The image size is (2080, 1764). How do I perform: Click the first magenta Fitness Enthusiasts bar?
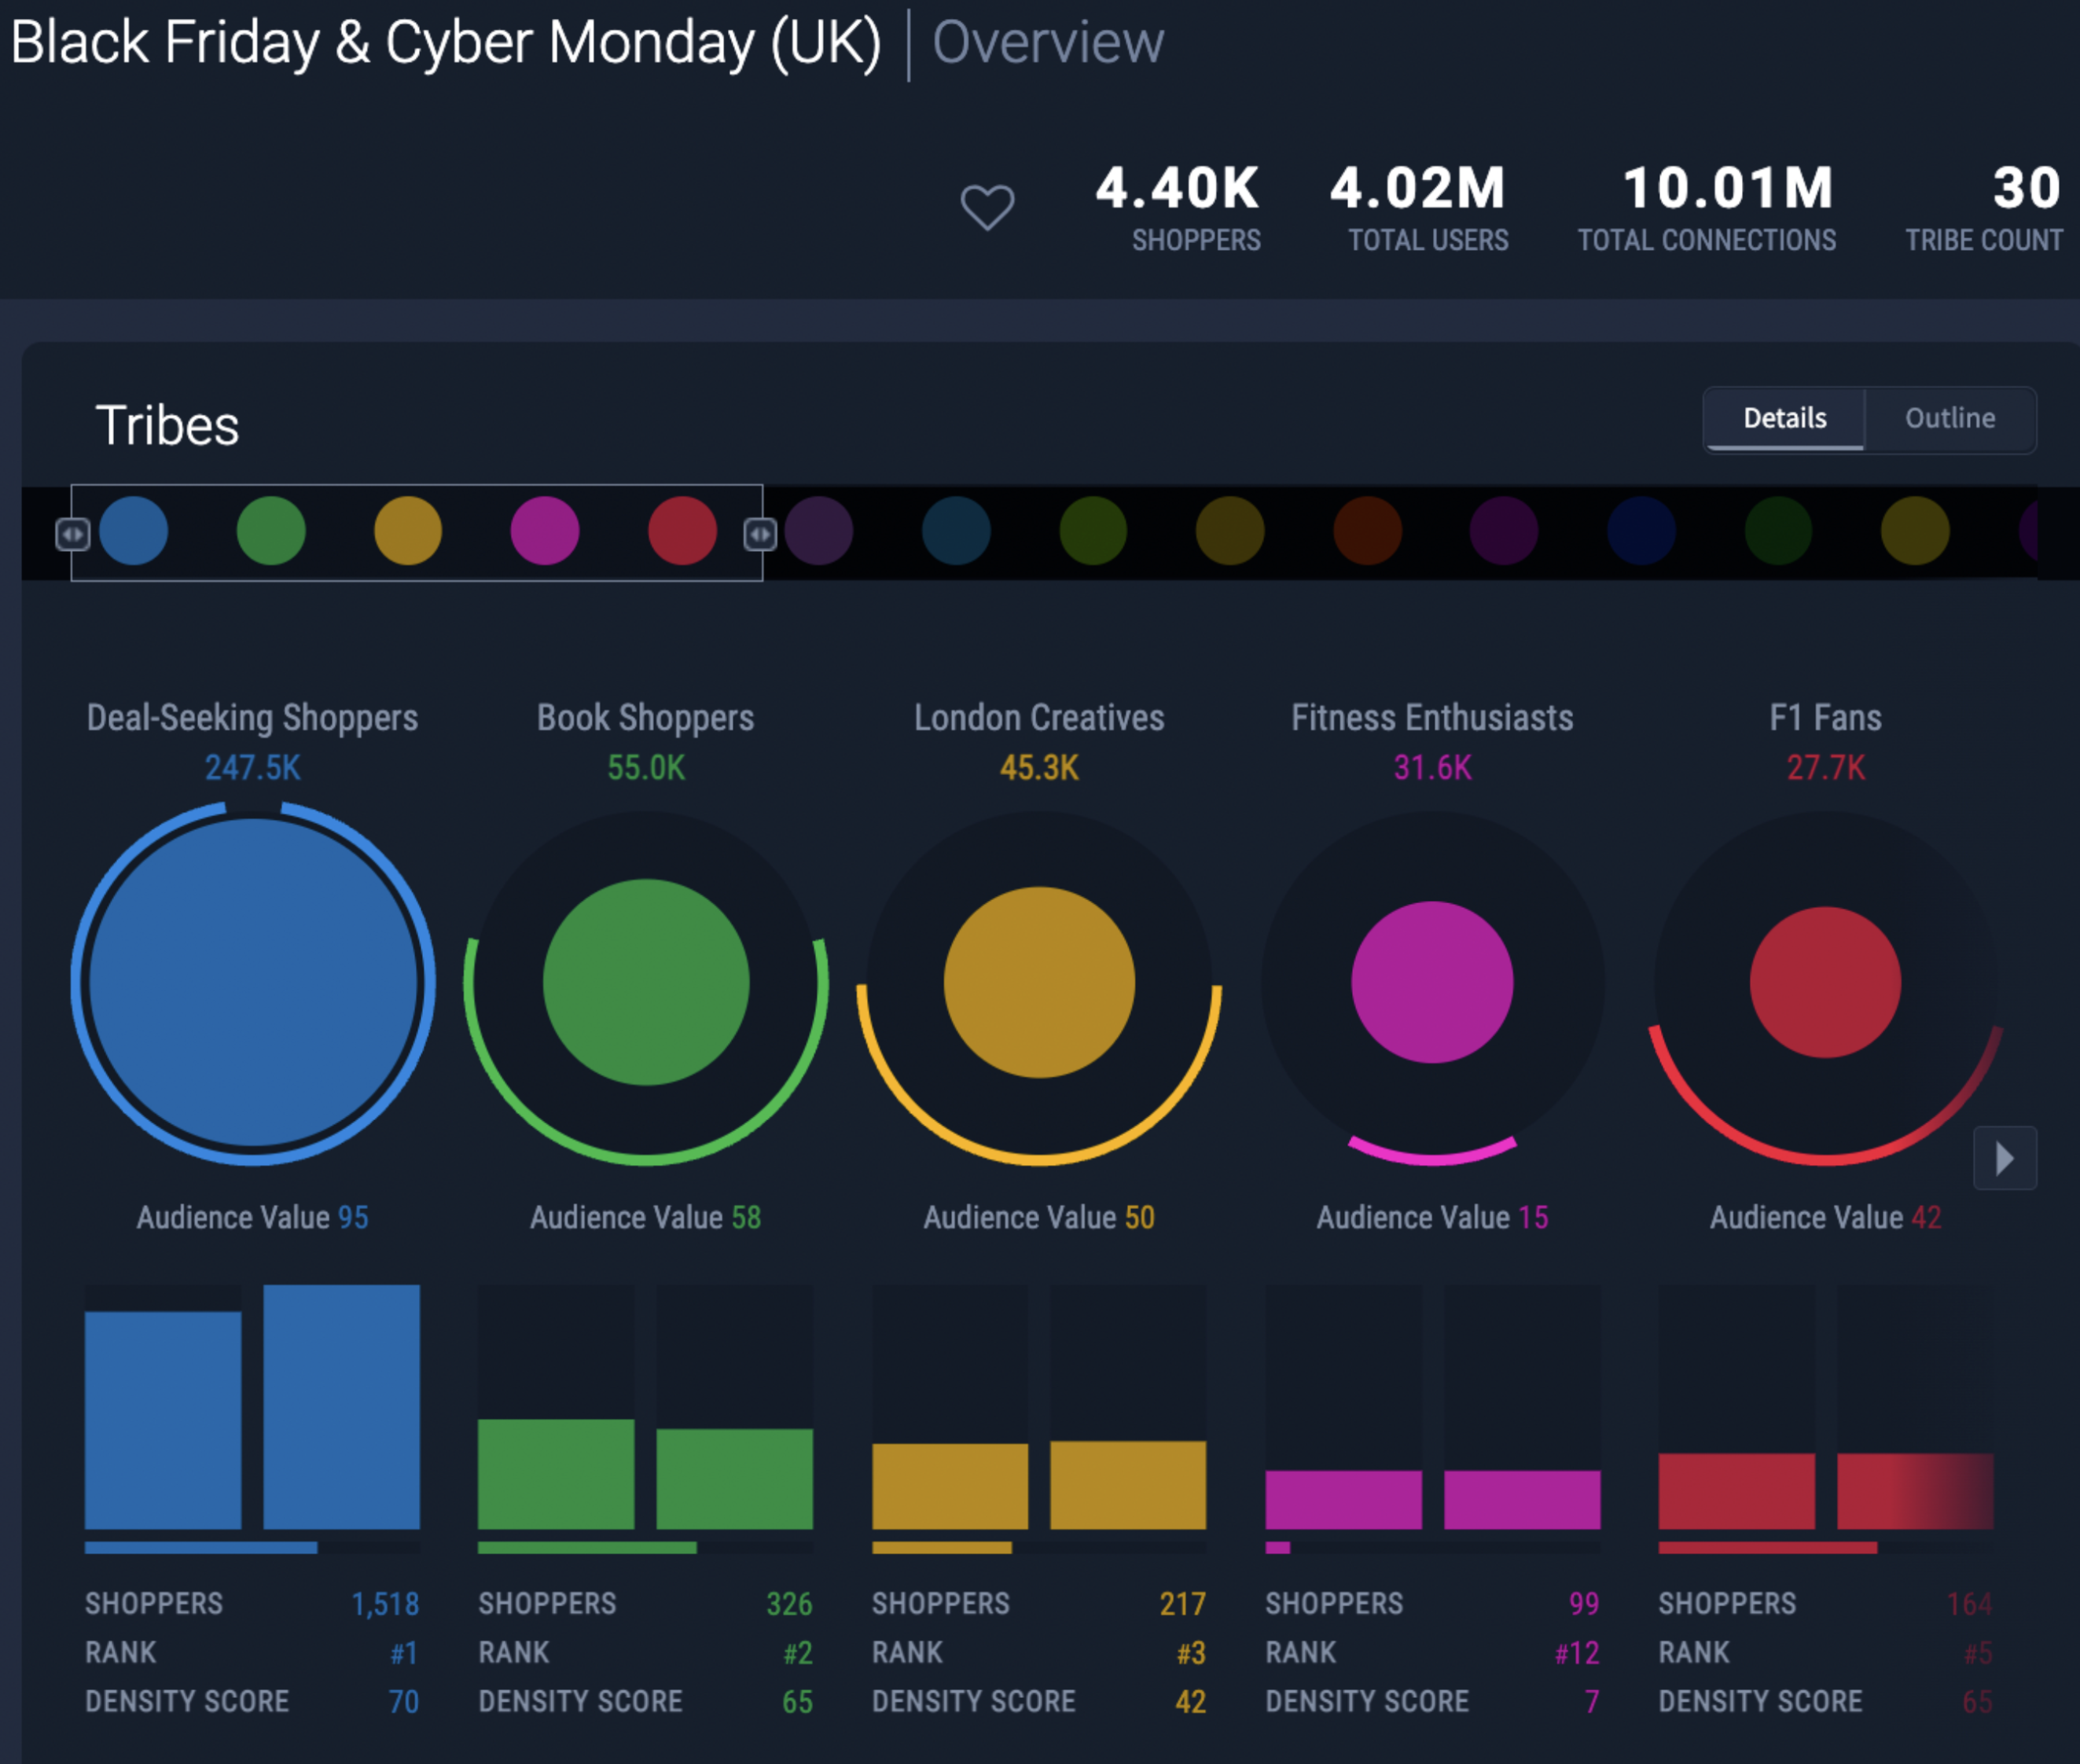point(1343,1499)
